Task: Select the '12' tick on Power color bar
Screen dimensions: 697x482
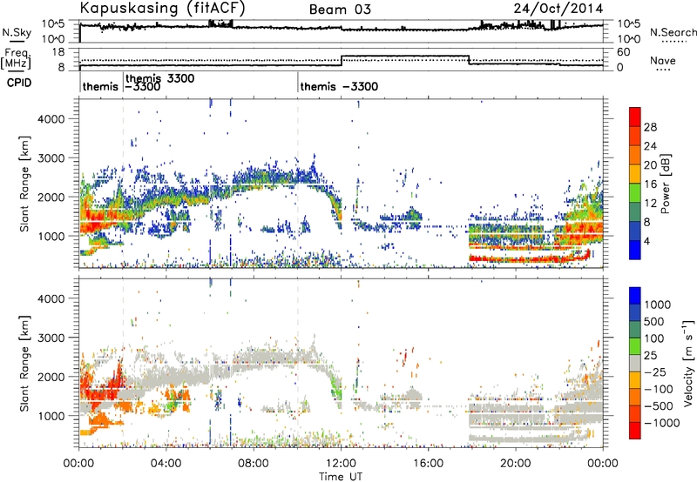Action: (650, 204)
